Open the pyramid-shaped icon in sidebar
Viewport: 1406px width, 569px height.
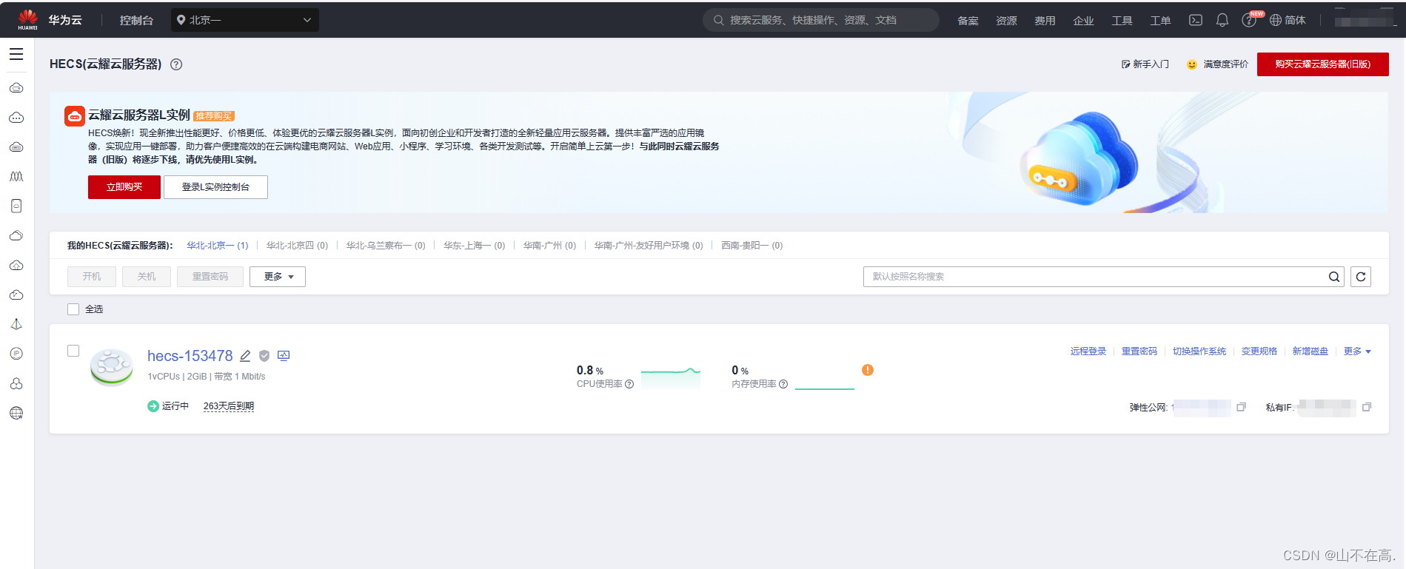(x=16, y=324)
